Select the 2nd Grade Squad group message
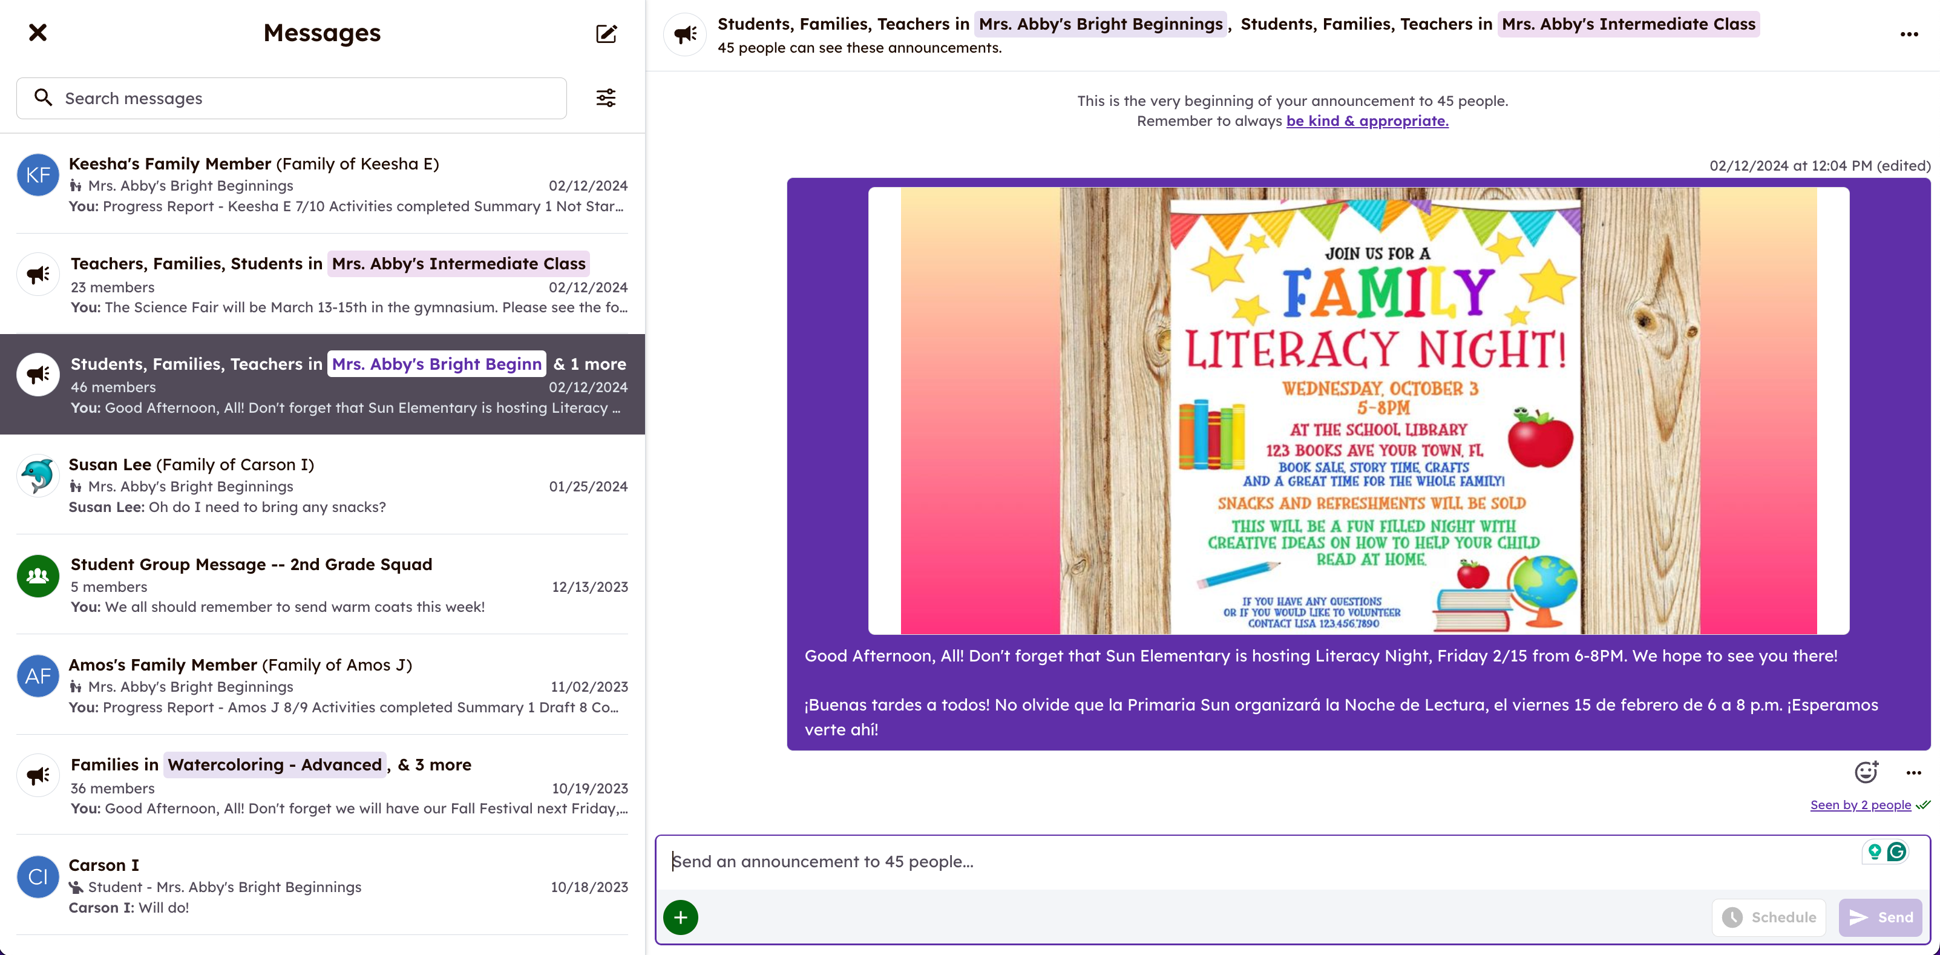The width and height of the screenshot is (1940, 955). point(323,585)
